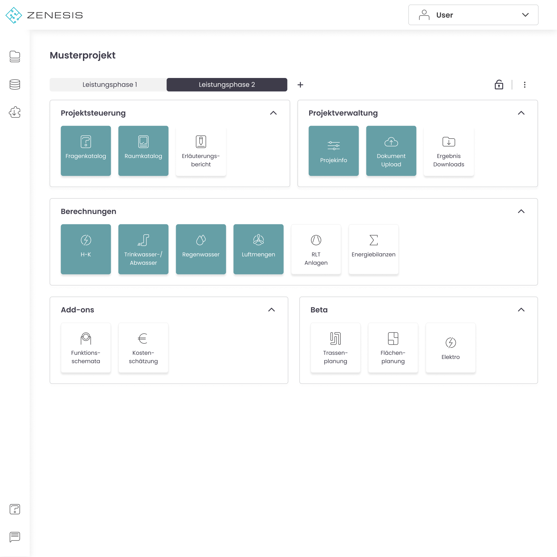
Task: Open the Energiebilanzen tile
Action: (x=373, y=249)
